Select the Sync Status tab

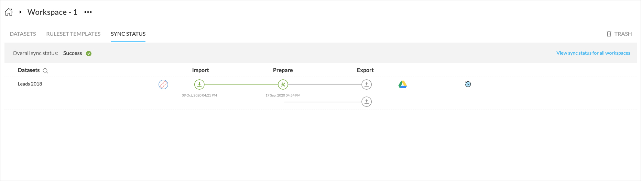128,34
